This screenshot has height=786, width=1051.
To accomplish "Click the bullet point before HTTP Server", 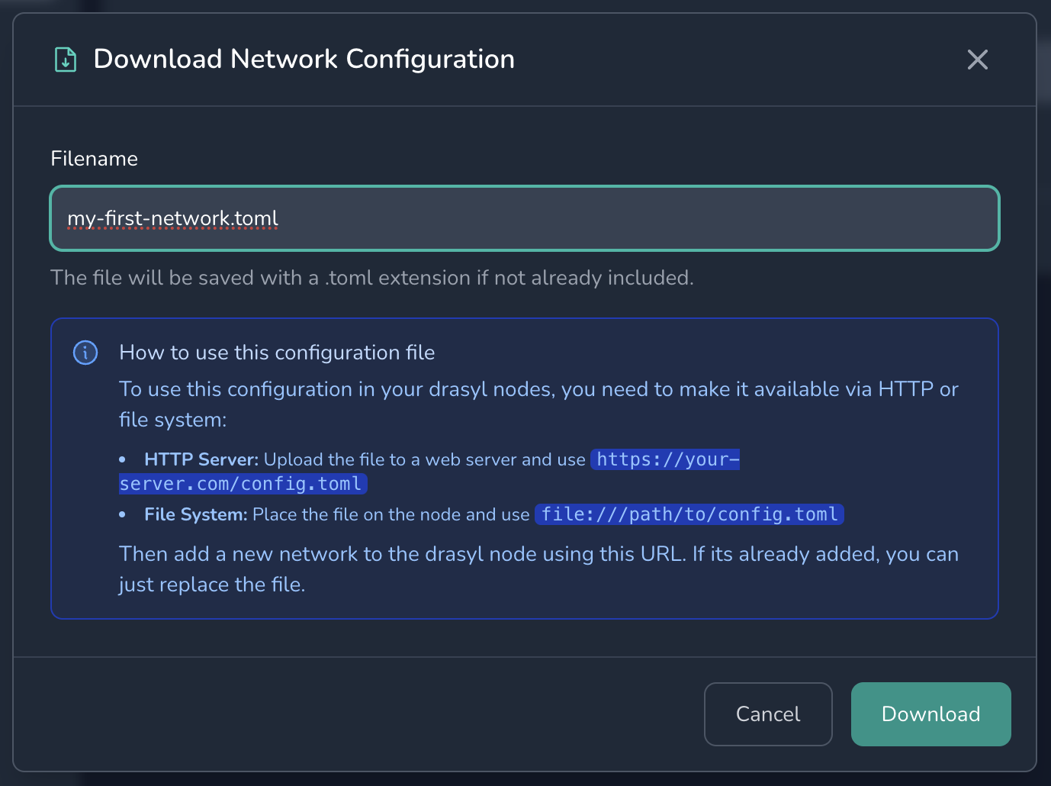I will click(122, 459).
